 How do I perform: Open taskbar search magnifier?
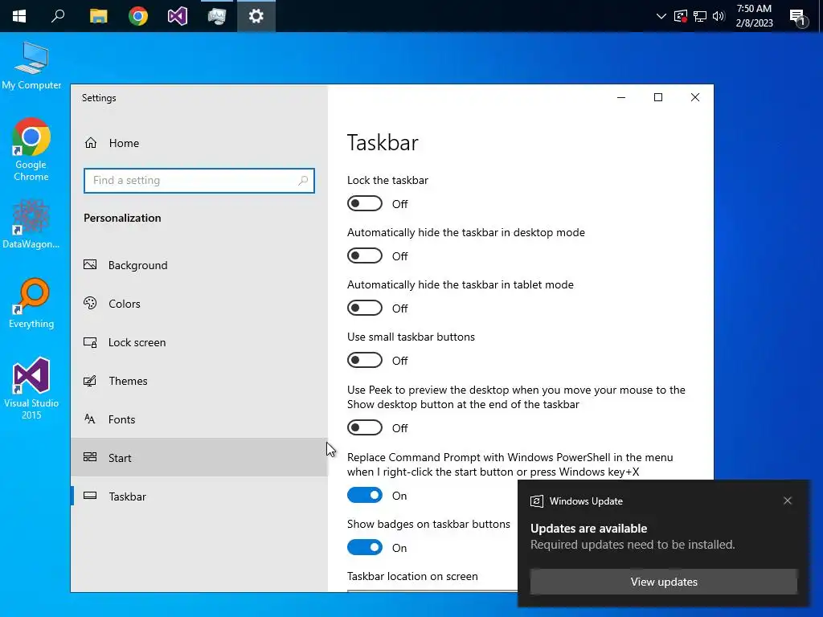(x=58, y=16)
